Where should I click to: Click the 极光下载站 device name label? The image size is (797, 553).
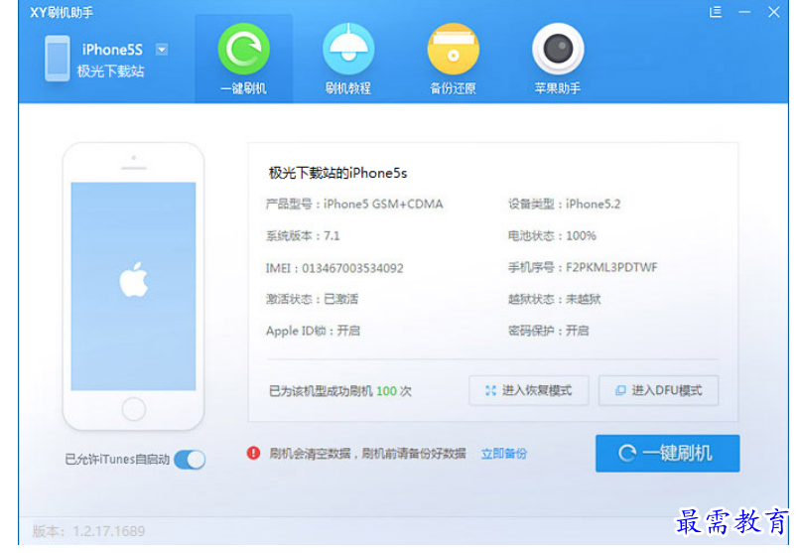point(110,71)
